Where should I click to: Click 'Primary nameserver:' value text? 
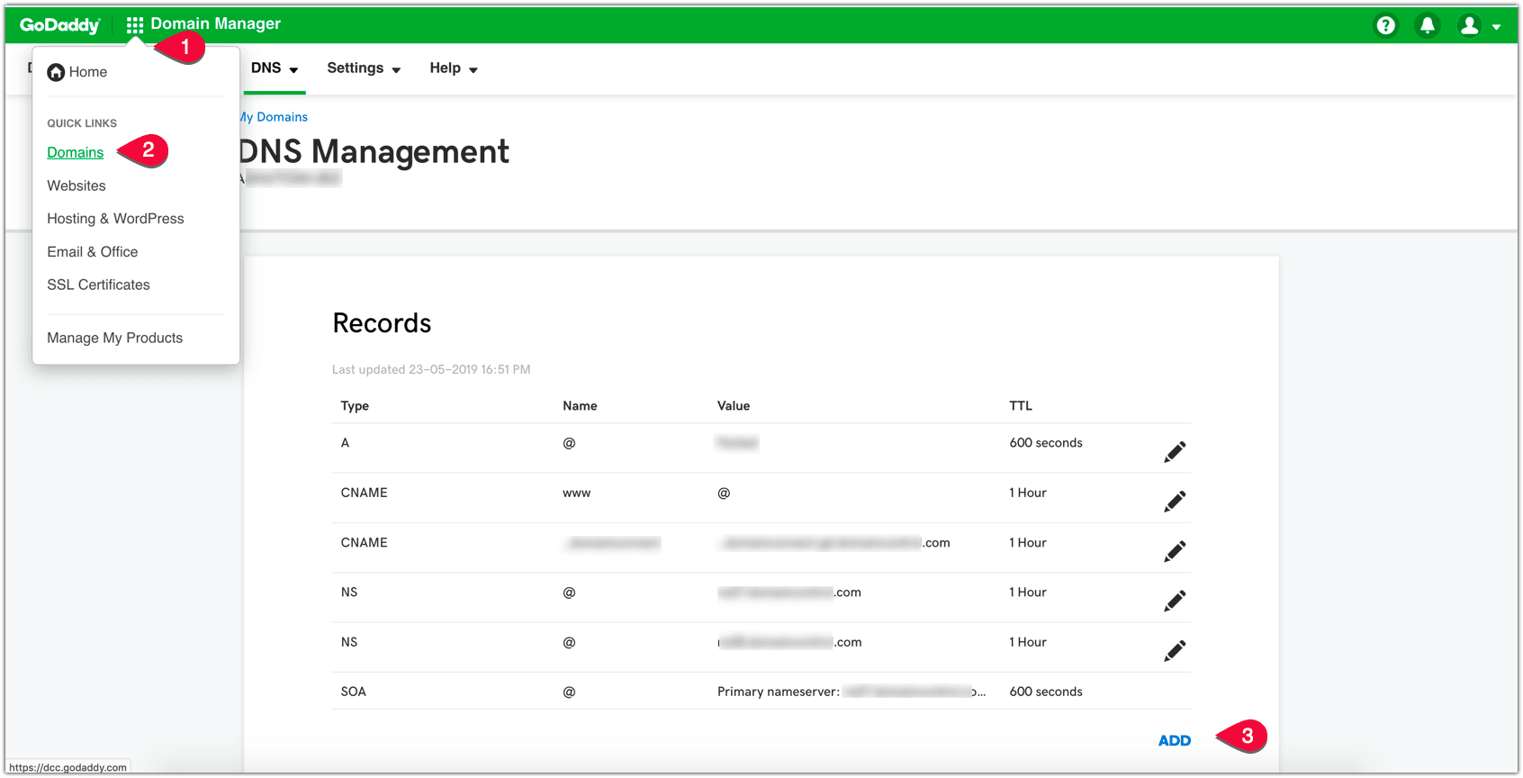click(x=779, y=692)
